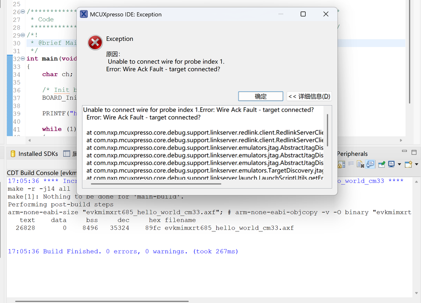Open the properties tab beside Installed SDKs

[x=70, y=154]
